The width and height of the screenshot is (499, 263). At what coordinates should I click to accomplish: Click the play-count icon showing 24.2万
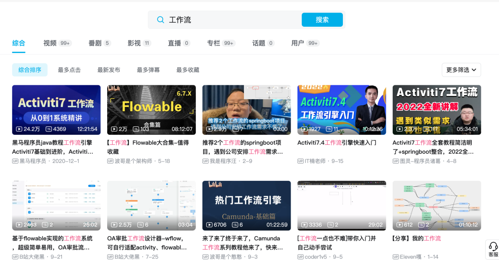tap(19, 129)
